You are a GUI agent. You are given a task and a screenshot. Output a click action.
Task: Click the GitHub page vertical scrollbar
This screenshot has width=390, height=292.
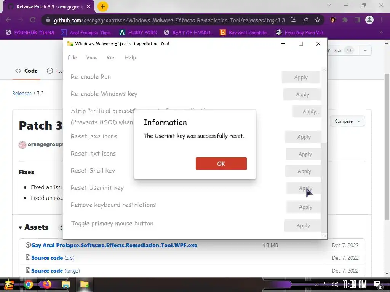coord(387,146)
